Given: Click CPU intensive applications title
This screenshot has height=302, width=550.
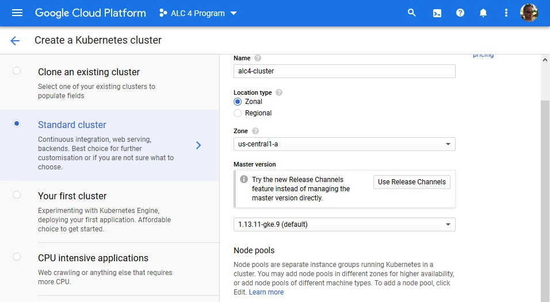Looking at the screenshot, I should 93,258.
